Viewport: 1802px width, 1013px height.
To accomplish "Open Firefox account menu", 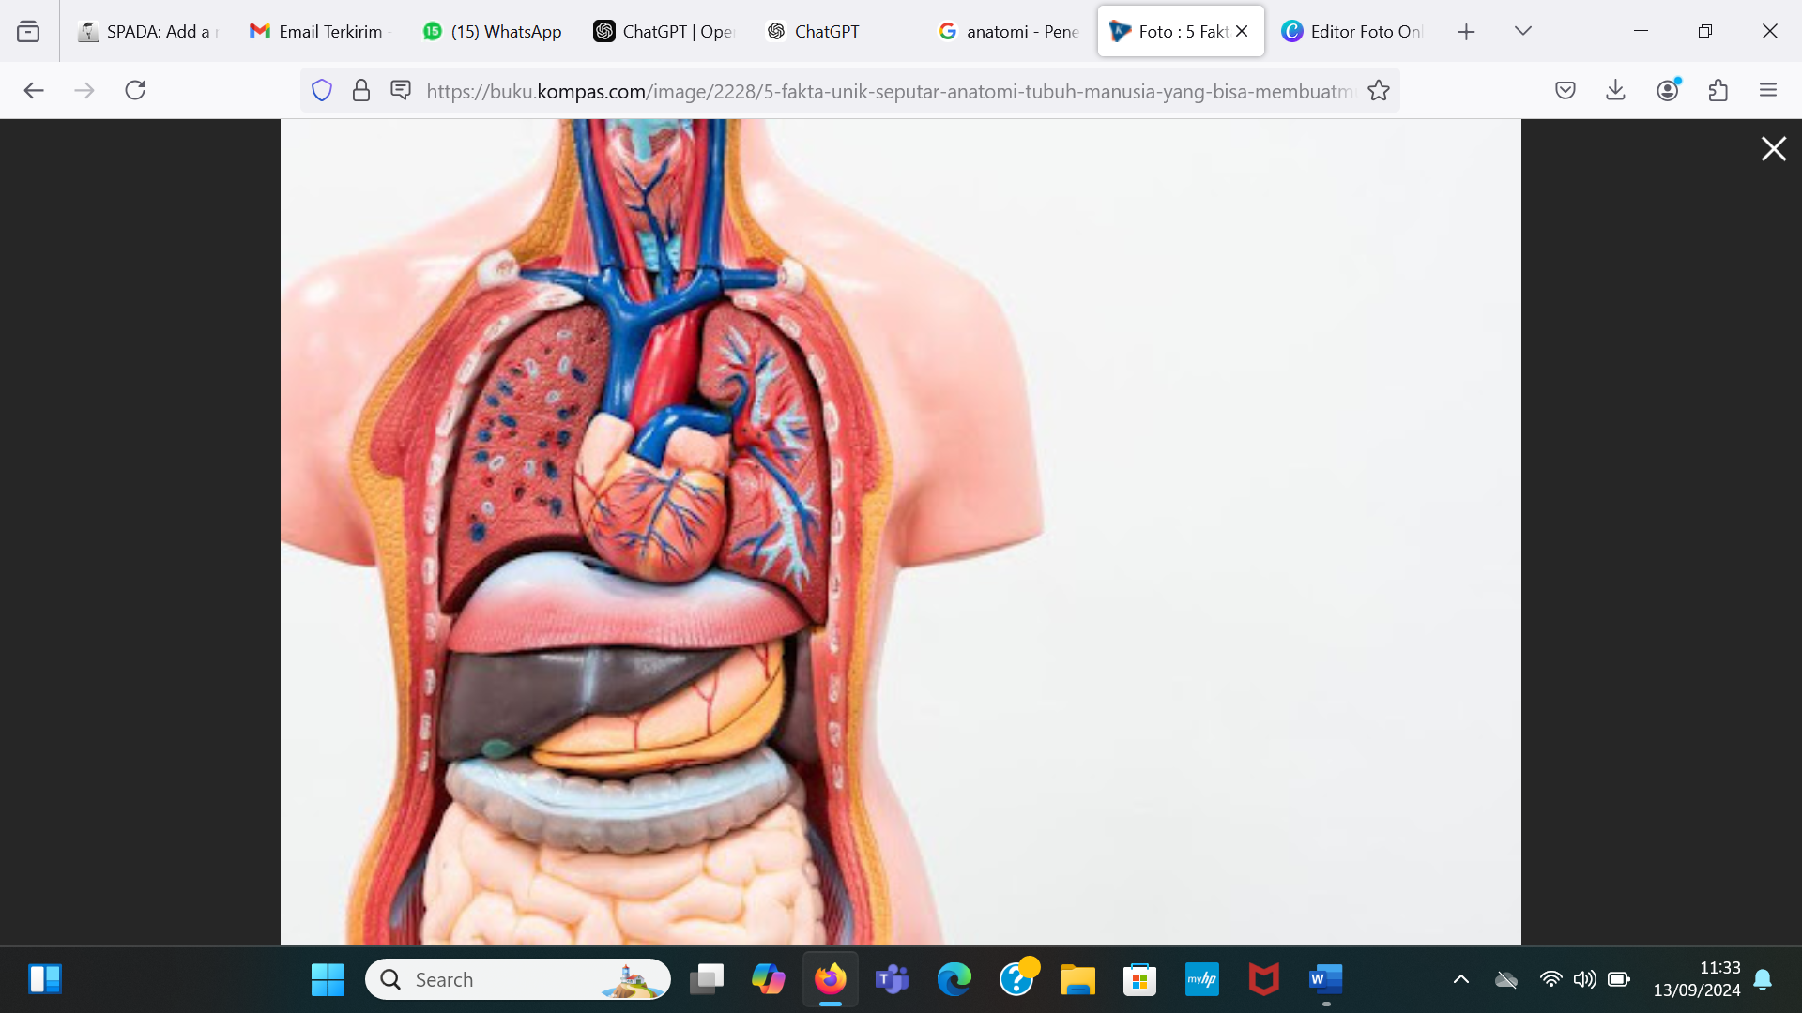I will coord(1667,91).
